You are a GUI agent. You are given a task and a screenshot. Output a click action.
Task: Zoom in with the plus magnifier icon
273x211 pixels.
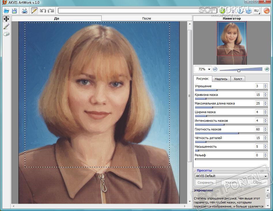267,69
